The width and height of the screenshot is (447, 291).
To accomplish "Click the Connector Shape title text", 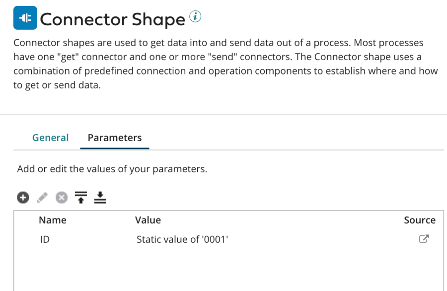I will 112,19.
